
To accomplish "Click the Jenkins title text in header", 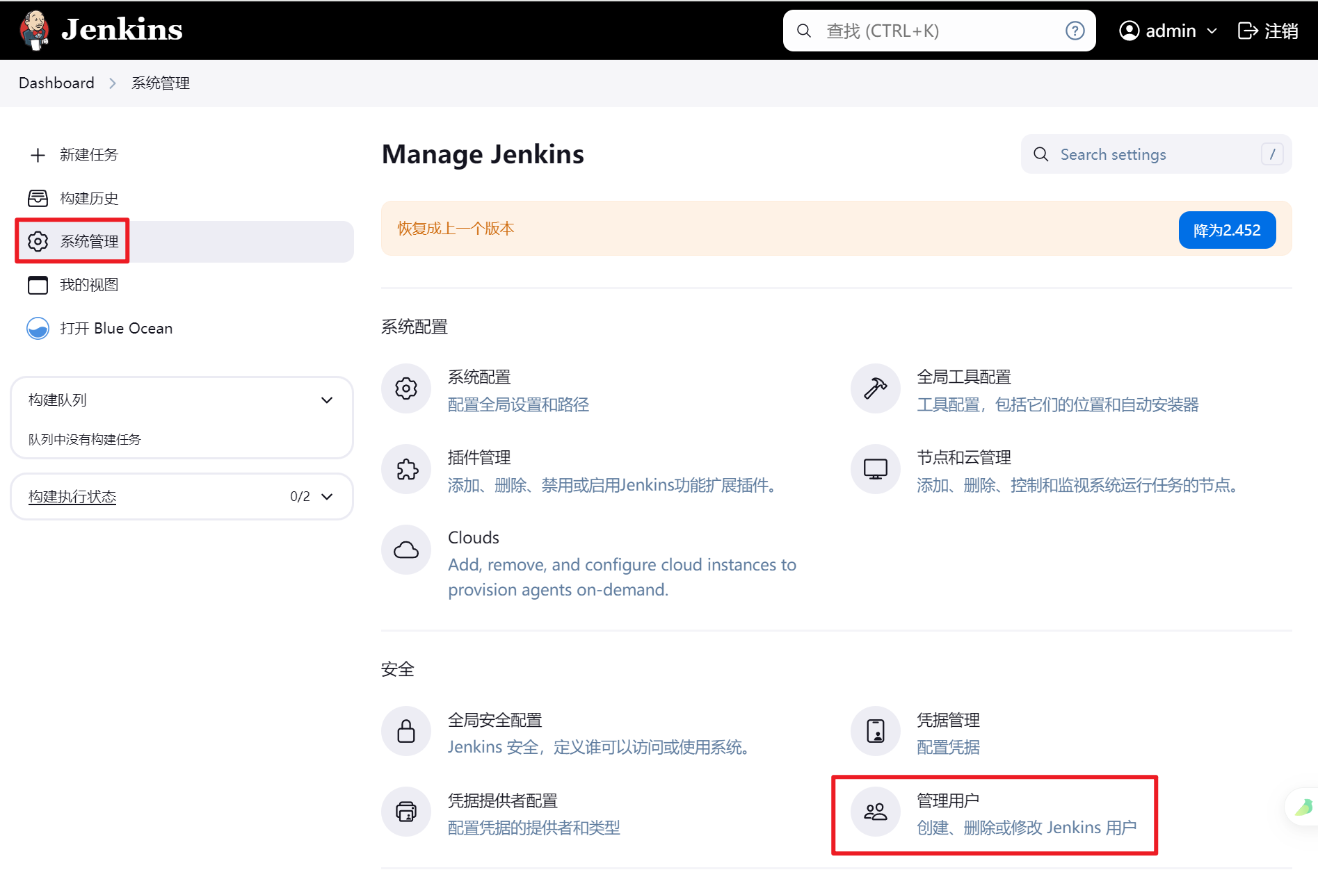I will (122, 30).
